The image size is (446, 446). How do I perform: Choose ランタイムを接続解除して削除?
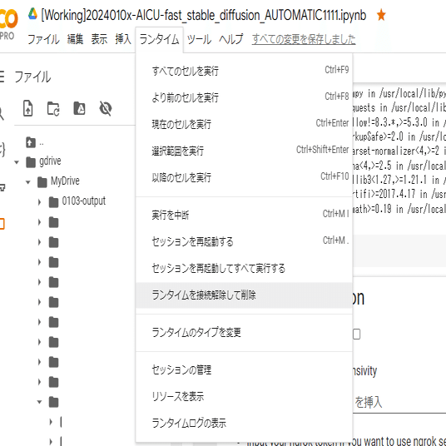point(244,295)
